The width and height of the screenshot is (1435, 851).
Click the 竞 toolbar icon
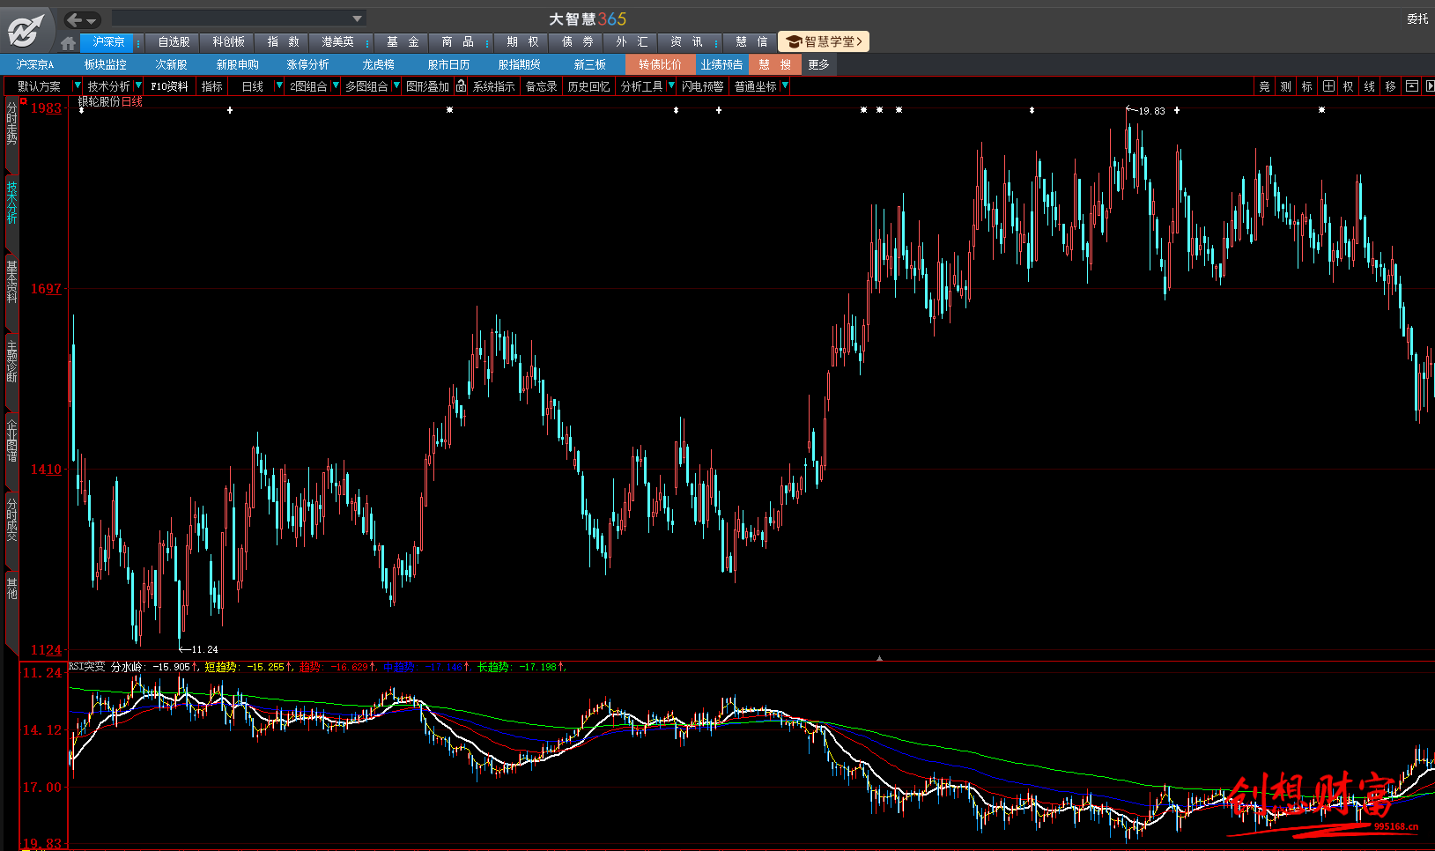pos(1264,85)
